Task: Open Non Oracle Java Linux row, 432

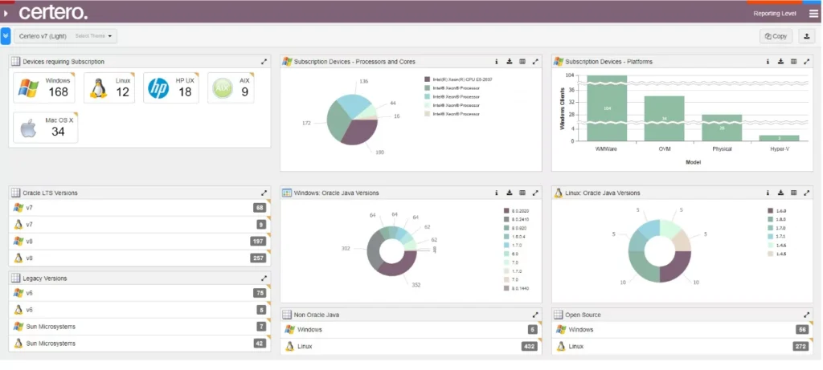Action: 411,347
